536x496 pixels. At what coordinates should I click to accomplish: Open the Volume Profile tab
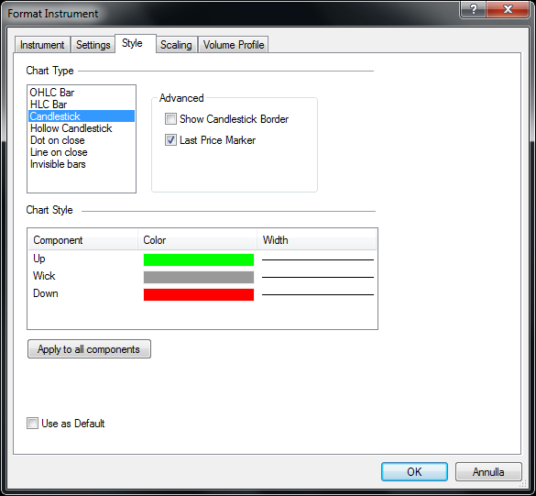click(234, 45)
